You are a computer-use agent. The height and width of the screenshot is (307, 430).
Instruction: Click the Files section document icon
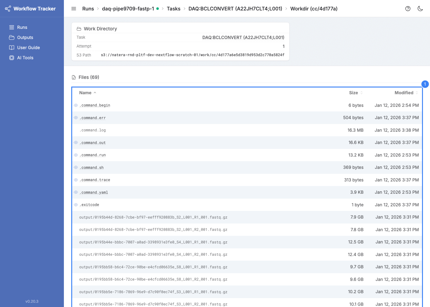point(74,77)
